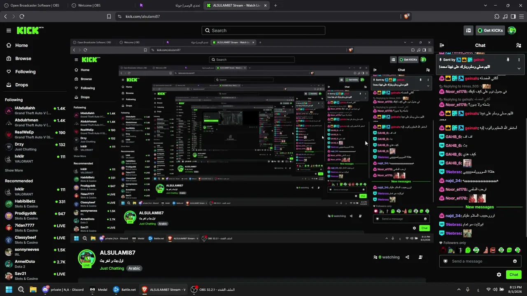
Task: Open IAbdullahh's channel in Following list
Action: tap(35, 111)
